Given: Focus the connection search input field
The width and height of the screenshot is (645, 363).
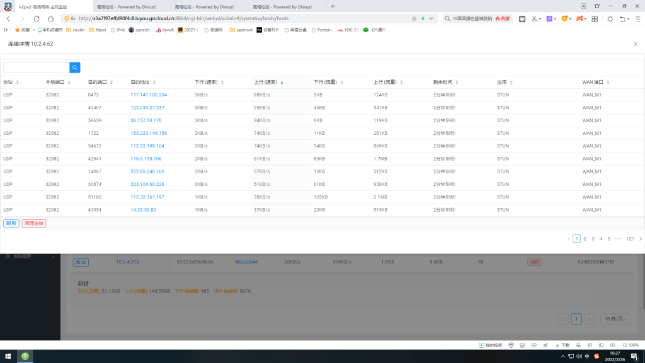Looking at the screenshot, I should [36, 67].
